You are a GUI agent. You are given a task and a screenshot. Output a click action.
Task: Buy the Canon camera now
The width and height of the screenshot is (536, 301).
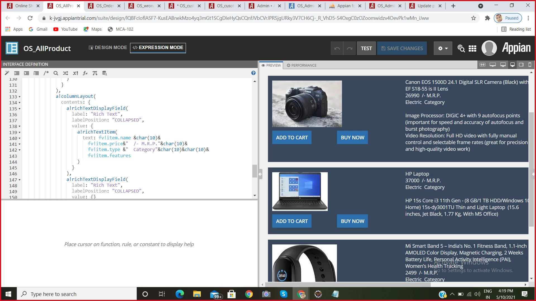click(352, 137)
